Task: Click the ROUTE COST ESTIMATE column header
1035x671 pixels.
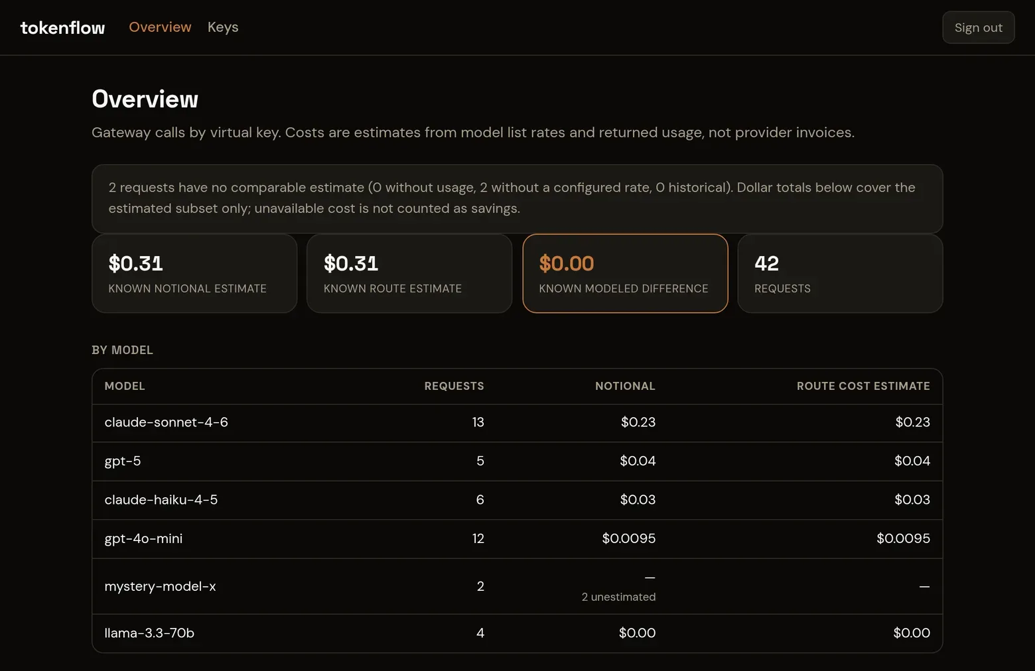Action: [863, 386]
